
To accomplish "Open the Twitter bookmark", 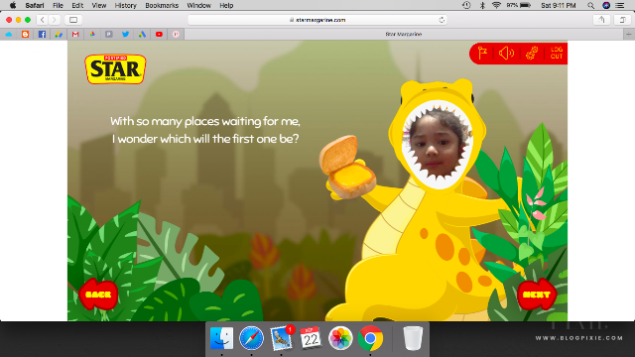I will coord(126,35).
